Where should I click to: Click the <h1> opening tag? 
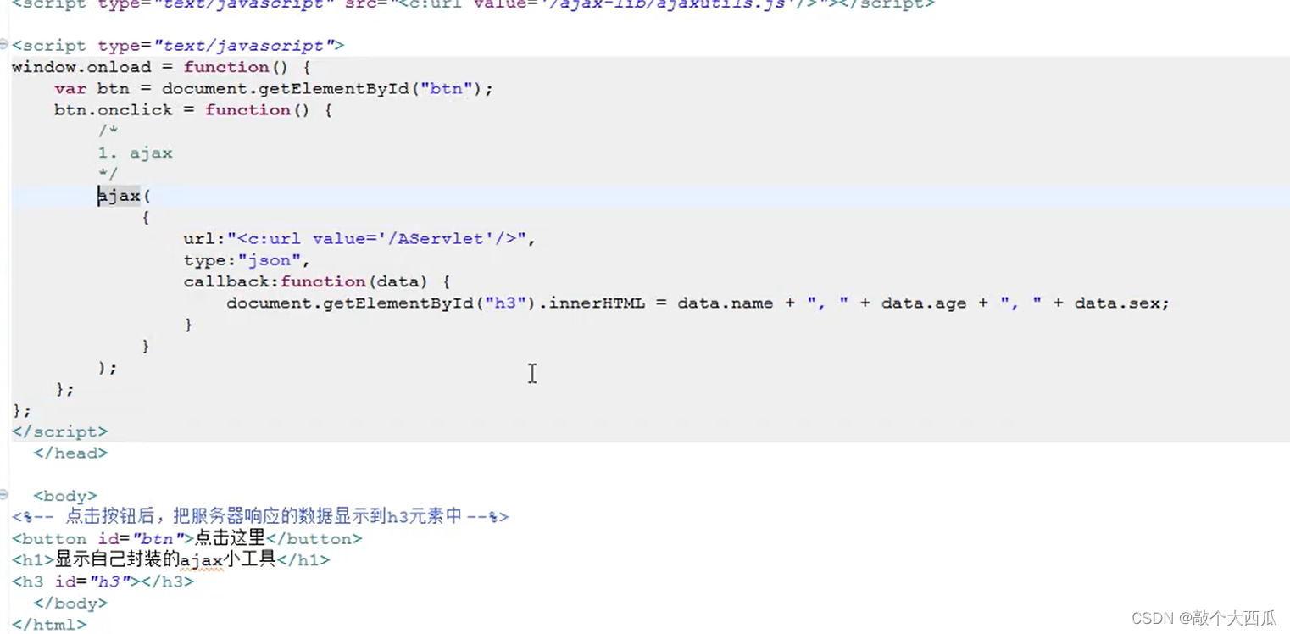pyautogui.click(x=33, y=559)
